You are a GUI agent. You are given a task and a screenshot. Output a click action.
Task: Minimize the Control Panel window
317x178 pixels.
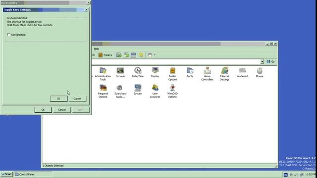point(267,44)
